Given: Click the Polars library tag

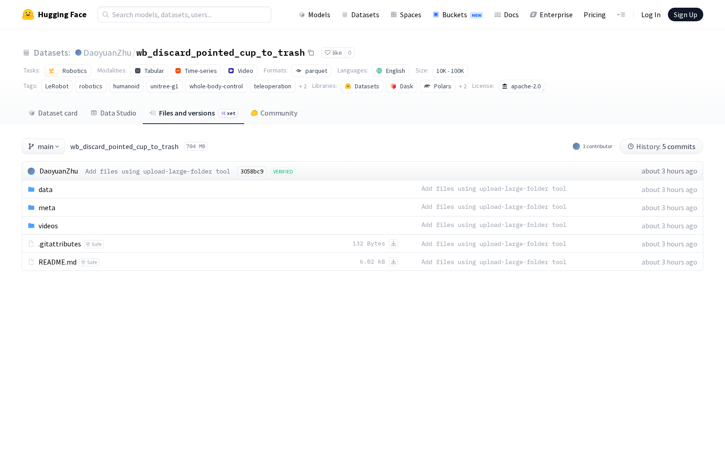Looking at the screenshot, I should 438,86.
